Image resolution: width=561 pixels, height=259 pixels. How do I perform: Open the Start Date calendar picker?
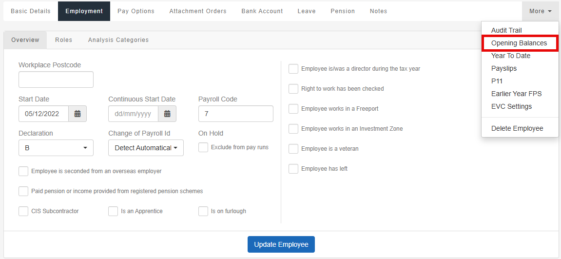tap(77, 114)
